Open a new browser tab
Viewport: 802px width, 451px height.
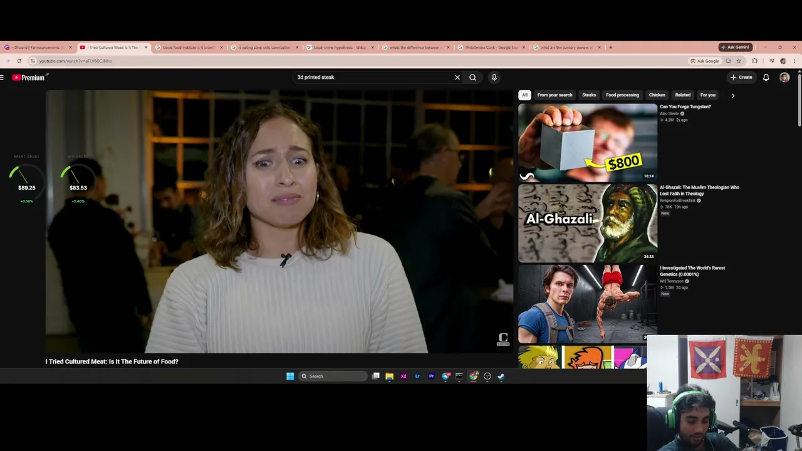(611, 48)
